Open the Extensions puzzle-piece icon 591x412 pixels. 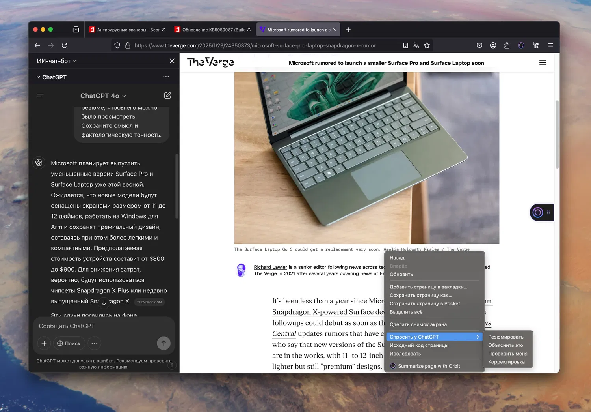click(x=507, y=45)
